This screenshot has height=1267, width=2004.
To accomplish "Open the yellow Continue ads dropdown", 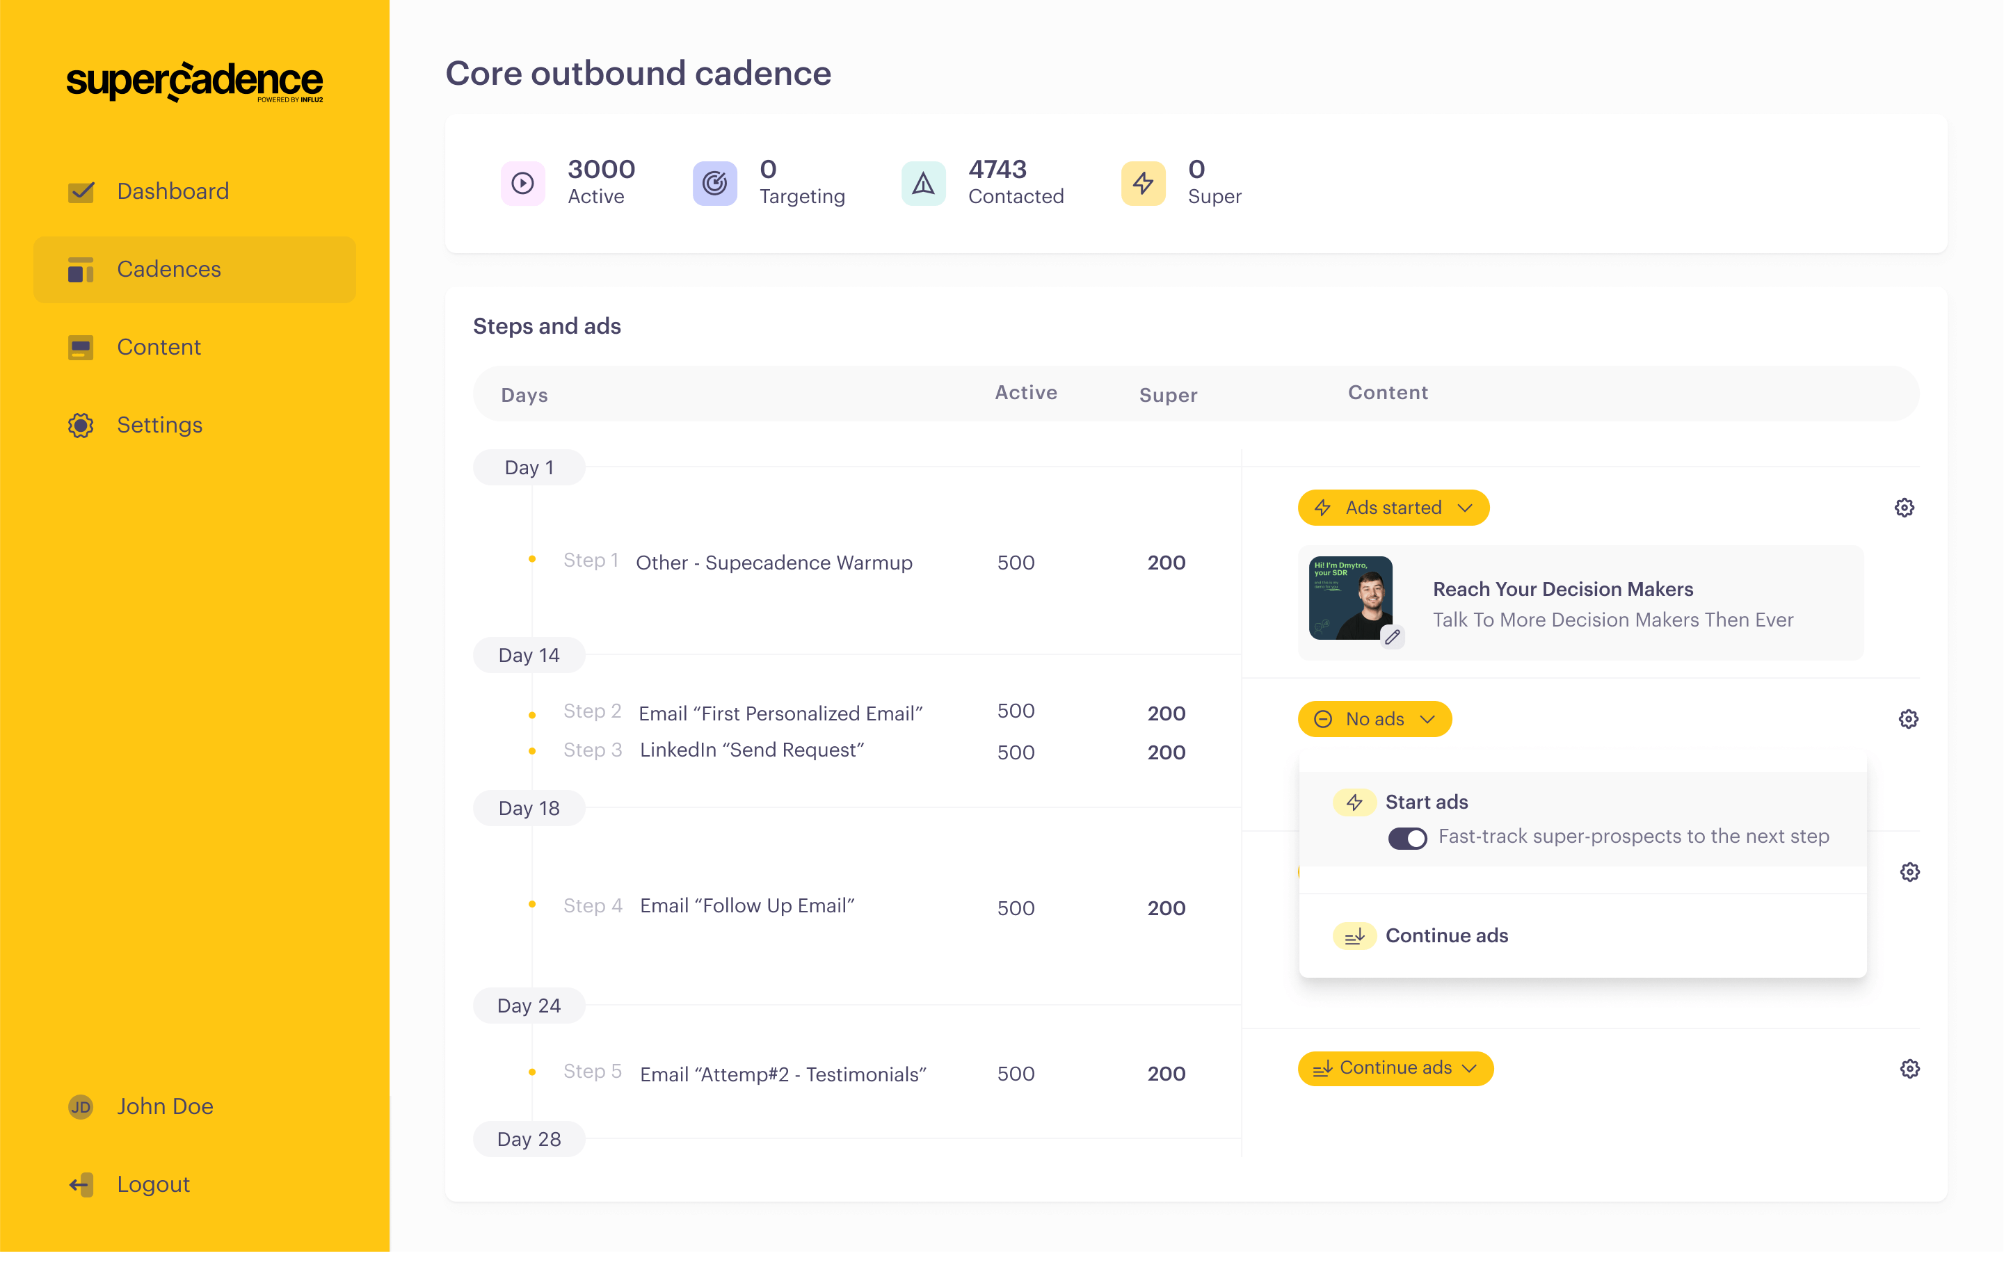I will 1395,1068.
